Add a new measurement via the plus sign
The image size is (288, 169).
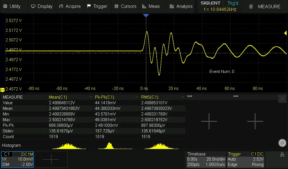click(x=209, y=121)
